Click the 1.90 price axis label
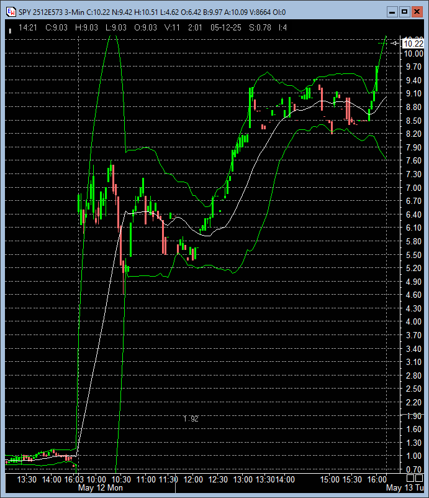429x498 pixels. [415, 416]
